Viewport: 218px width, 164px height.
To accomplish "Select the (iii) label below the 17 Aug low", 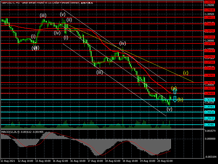I will click(100, 72).
